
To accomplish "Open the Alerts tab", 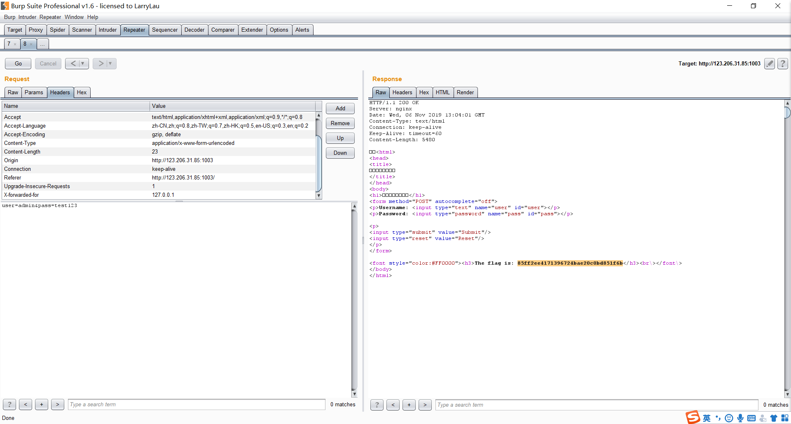I will click(x=302, y=30).
